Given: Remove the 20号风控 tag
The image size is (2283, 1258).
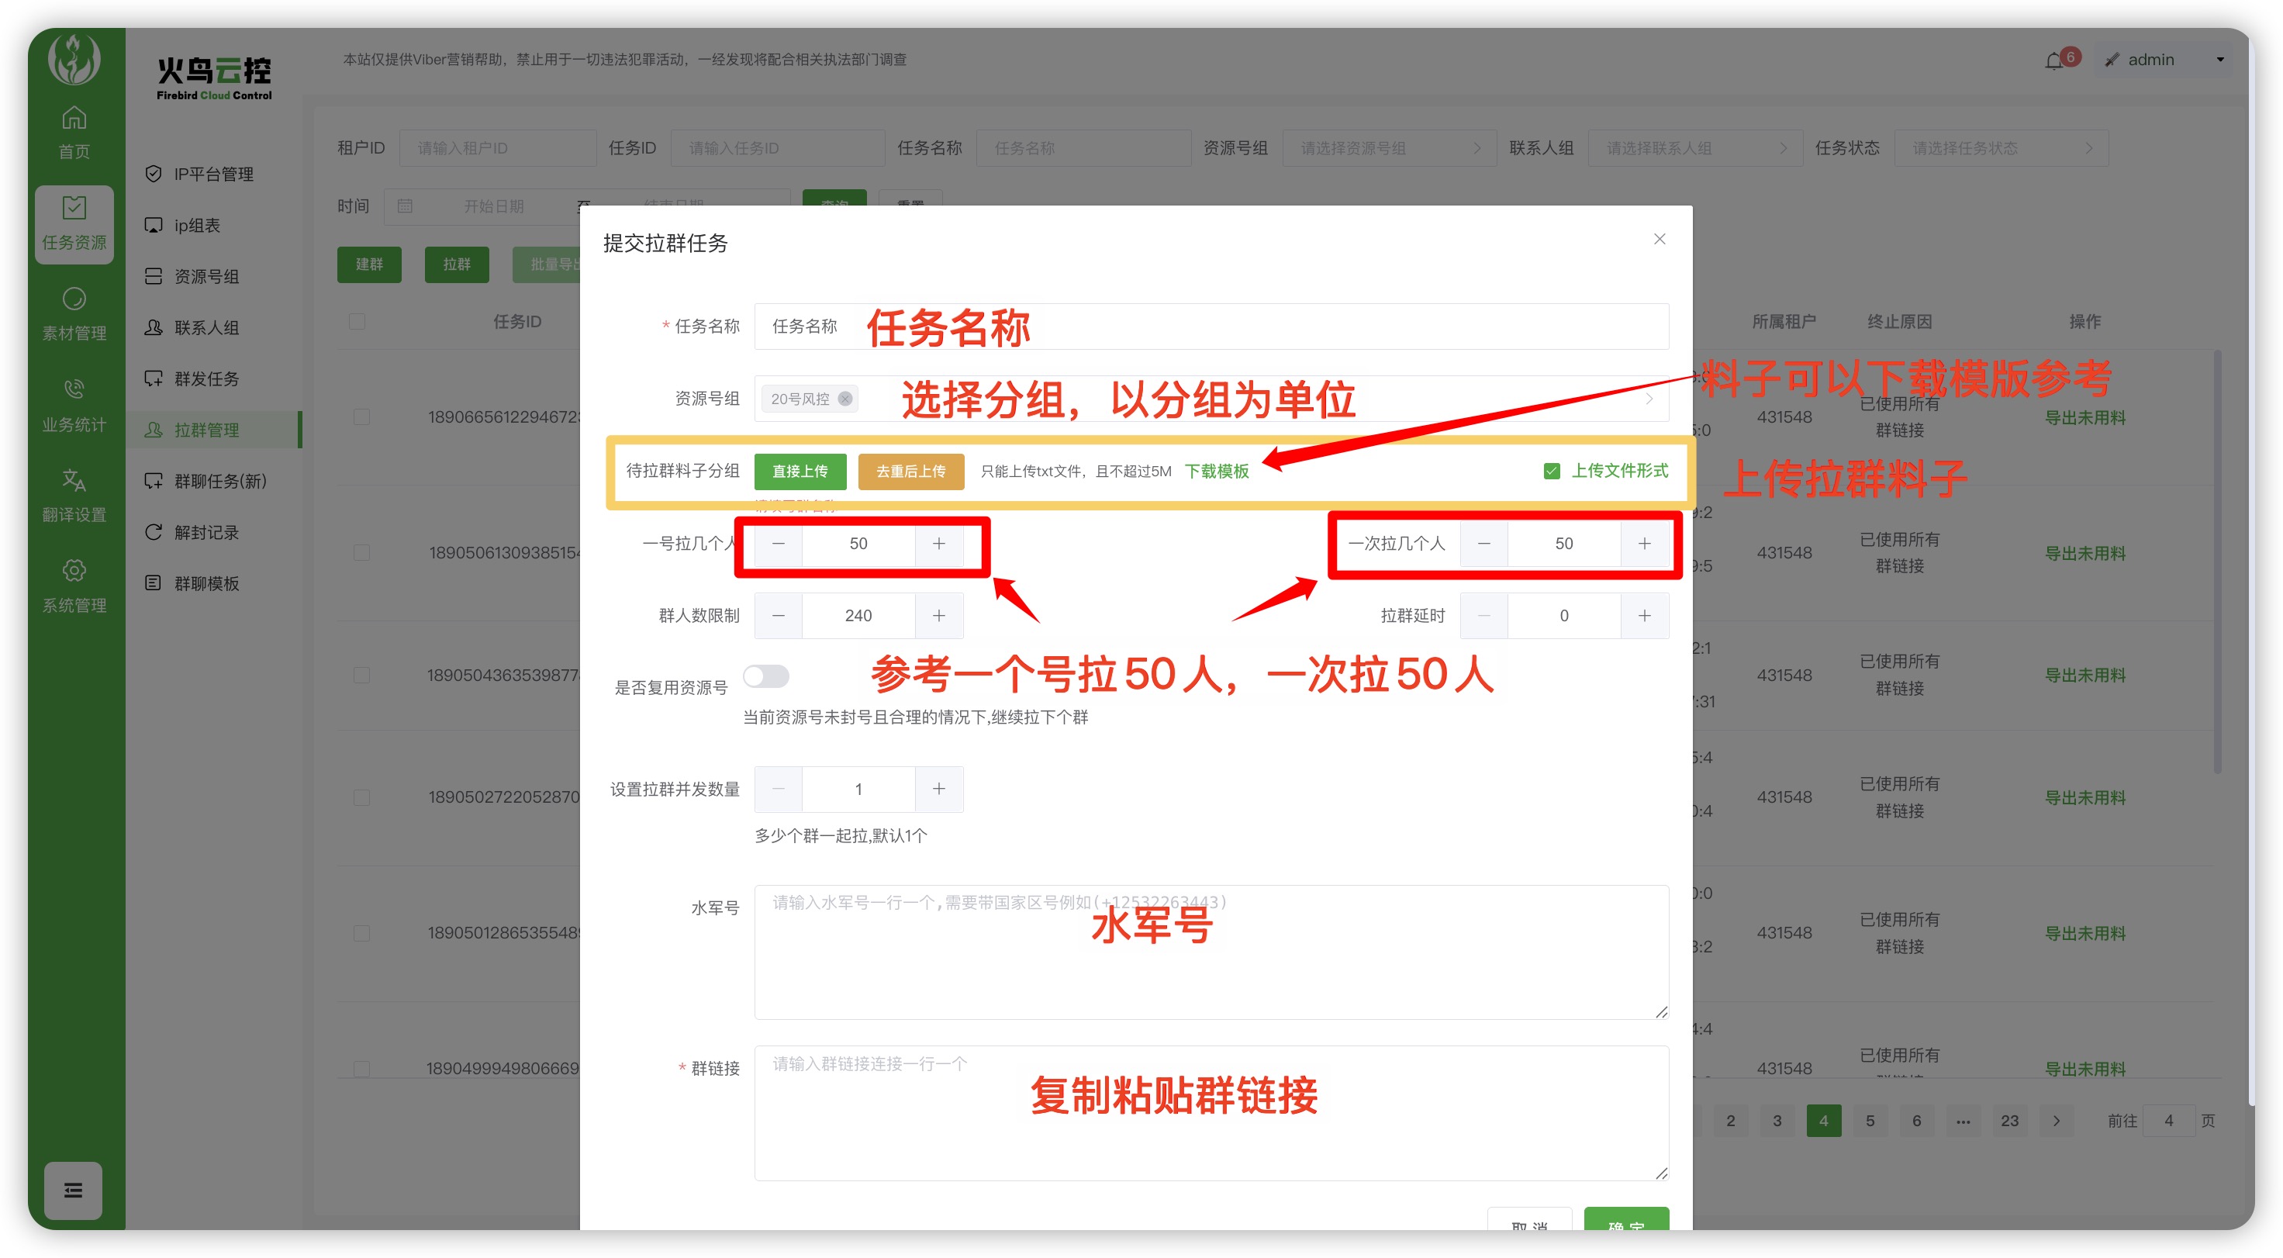Looking at the screenshot, I should 845,399.
